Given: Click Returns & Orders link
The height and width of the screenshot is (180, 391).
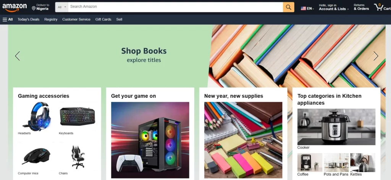Looking at the screenshot, I should (361, 7).
